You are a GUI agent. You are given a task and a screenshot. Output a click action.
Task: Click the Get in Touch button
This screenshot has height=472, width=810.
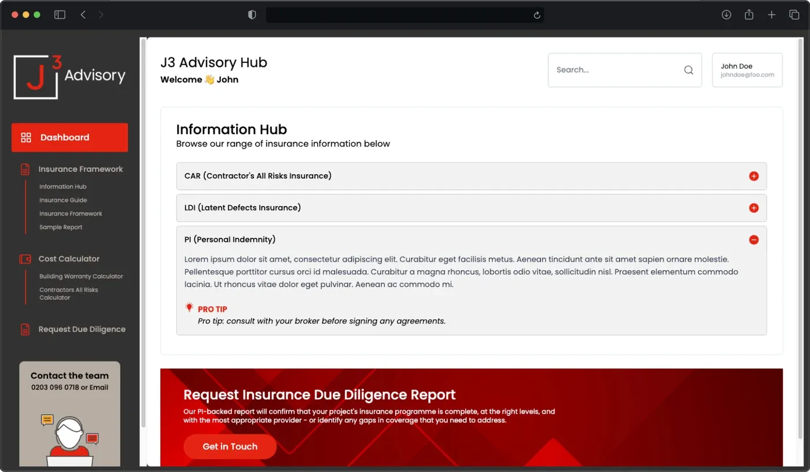tap(230, 447)
